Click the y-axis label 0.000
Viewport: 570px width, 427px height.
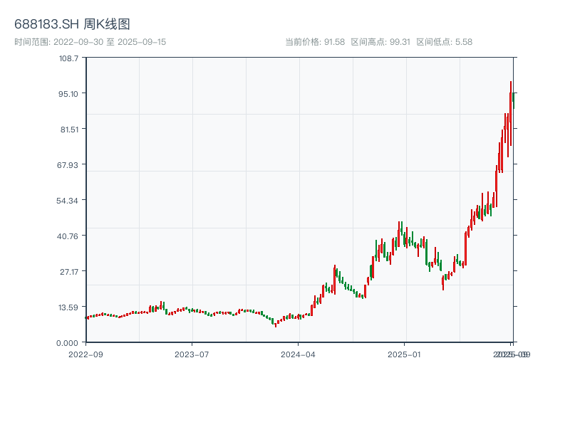pyautogui.click(x=67, y=343)
